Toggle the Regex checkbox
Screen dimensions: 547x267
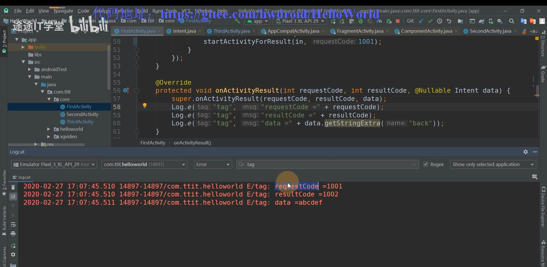click(426, 164)
